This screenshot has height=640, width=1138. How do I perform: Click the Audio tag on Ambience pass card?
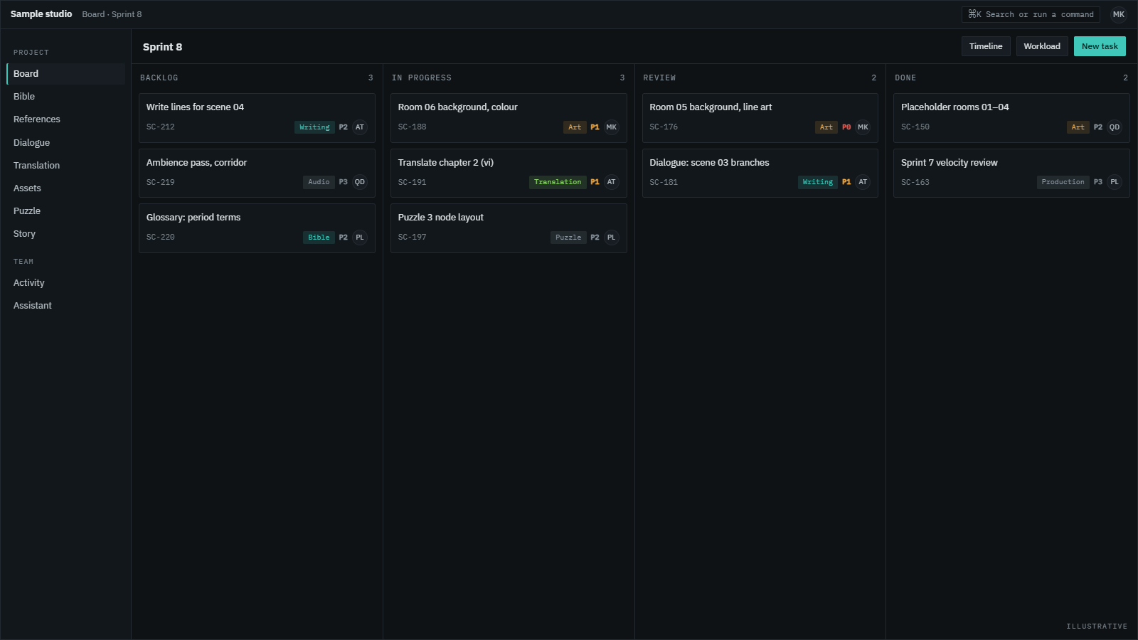[x=319, y=182]
